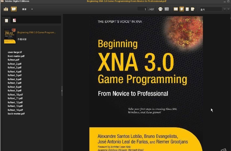Open fulltext_13.pdf entry
231x151 pixels.
tap(15, 106)
